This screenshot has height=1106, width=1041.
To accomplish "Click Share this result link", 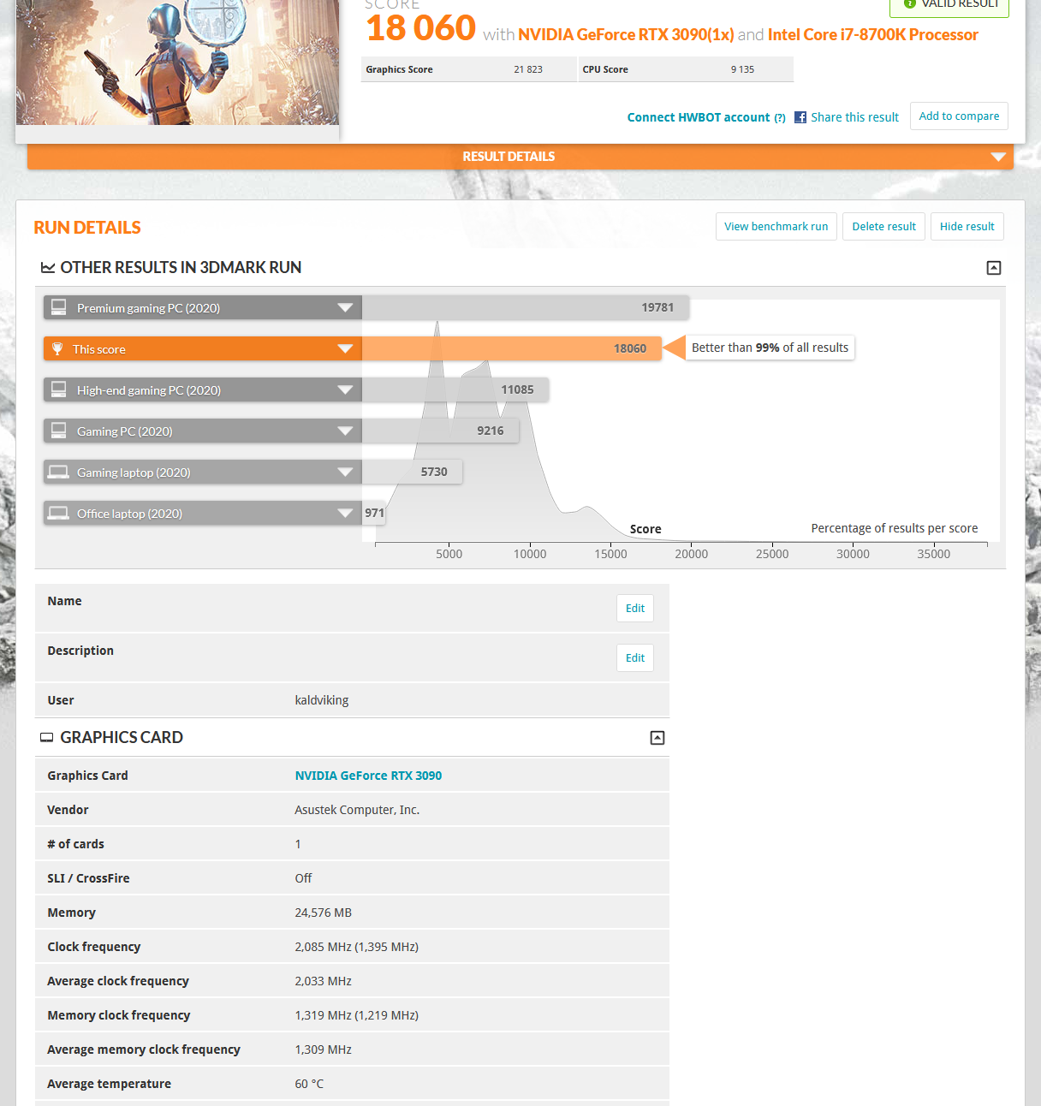I will 854,117.
